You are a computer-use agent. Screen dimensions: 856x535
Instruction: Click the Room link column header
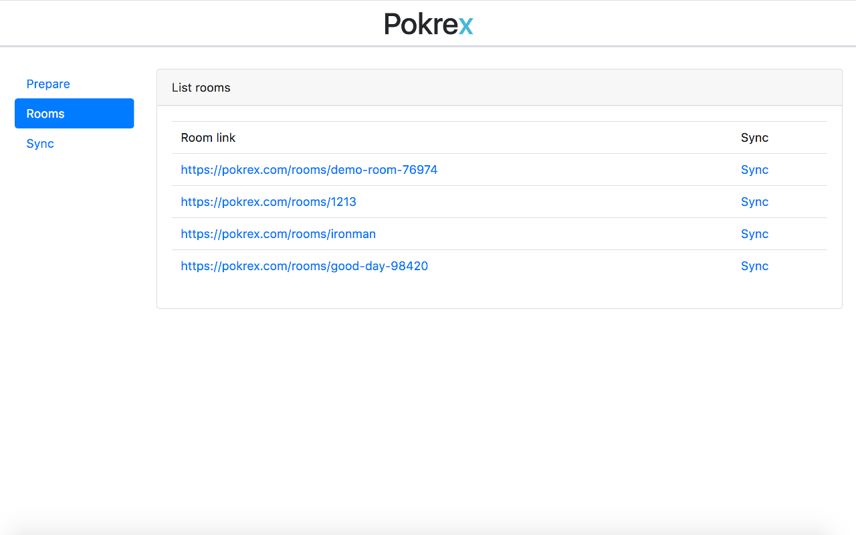pos(208,138)
